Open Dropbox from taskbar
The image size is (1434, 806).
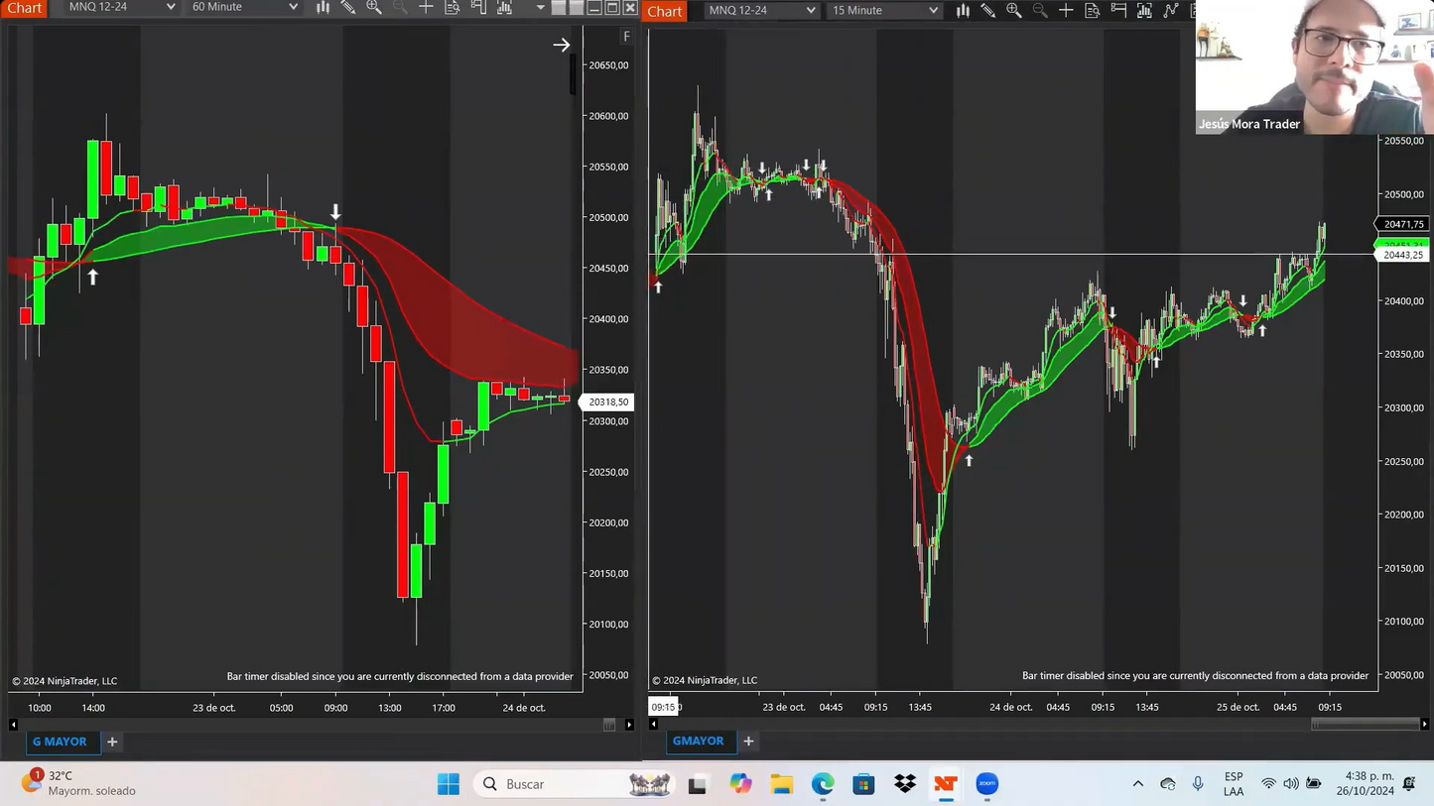click(905, 784)
